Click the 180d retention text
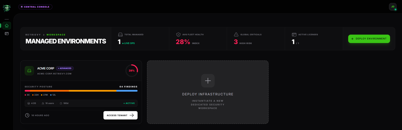402x130 pixels. 66,103
